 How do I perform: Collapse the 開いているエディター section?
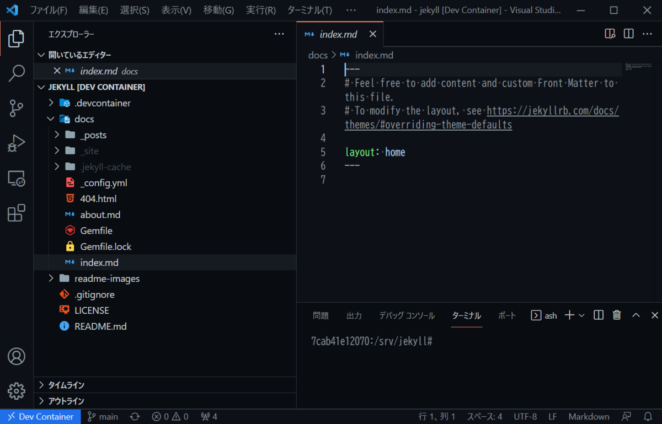click(165, 55)
